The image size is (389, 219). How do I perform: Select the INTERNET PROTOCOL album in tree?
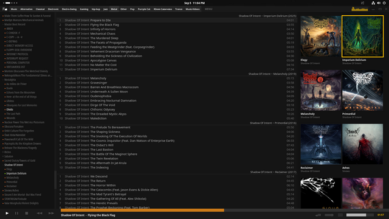tap(18, 54)
